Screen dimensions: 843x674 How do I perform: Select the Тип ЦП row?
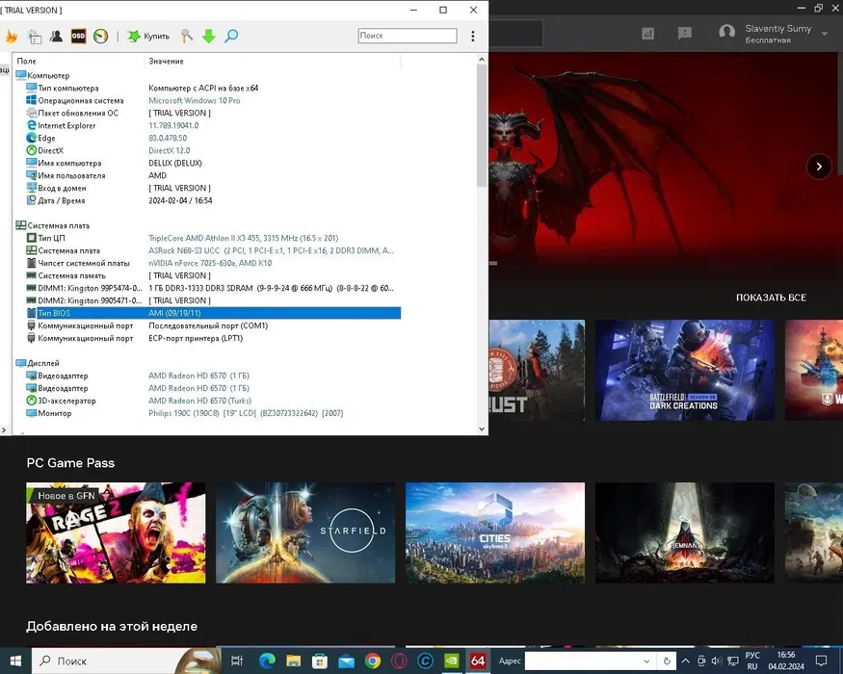(51, 238)
